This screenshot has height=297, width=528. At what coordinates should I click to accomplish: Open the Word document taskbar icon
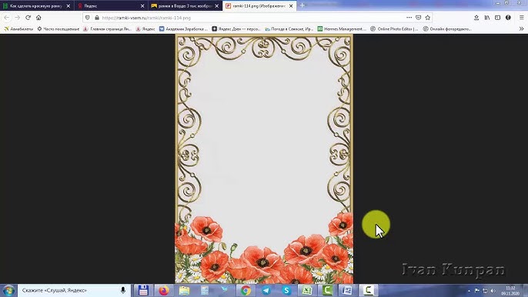[348, 290]
